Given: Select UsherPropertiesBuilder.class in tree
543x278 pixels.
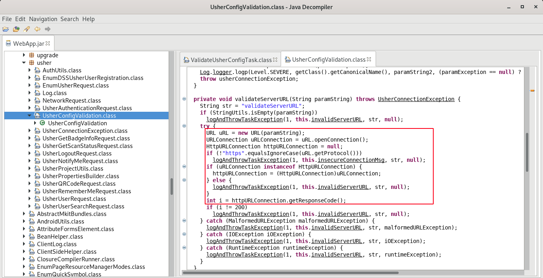Looking at the screenshot, I should 81,176.
